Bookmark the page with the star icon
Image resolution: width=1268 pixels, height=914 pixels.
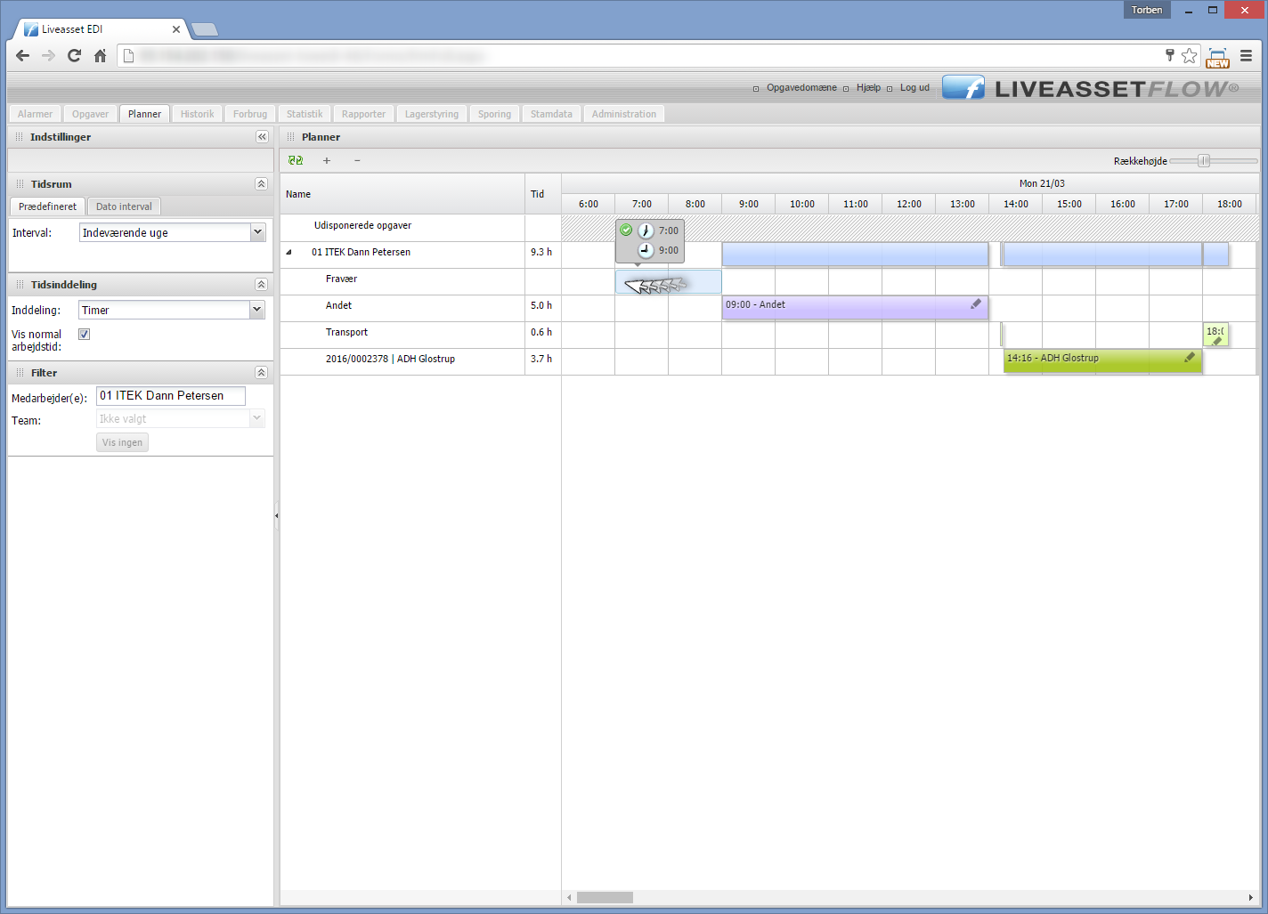1189,56
